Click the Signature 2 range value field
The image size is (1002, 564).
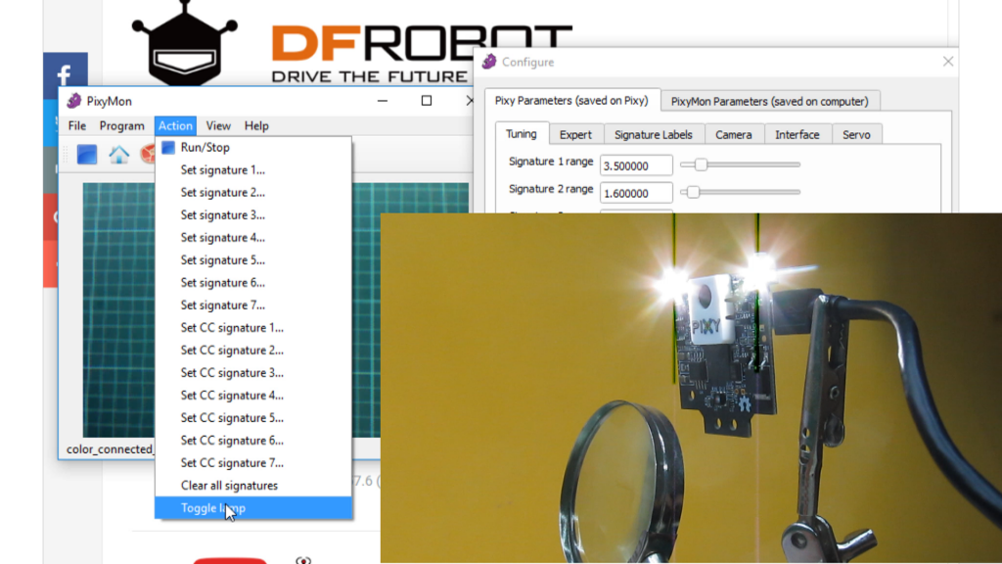[636, 193]
